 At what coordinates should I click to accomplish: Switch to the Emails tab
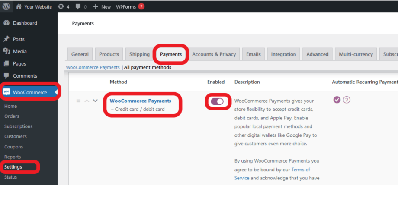click(x=254, y=54)
